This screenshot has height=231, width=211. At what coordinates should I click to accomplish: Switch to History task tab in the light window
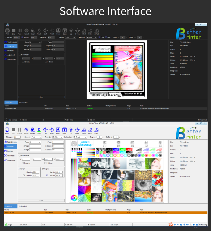click(x=23, y=206)
